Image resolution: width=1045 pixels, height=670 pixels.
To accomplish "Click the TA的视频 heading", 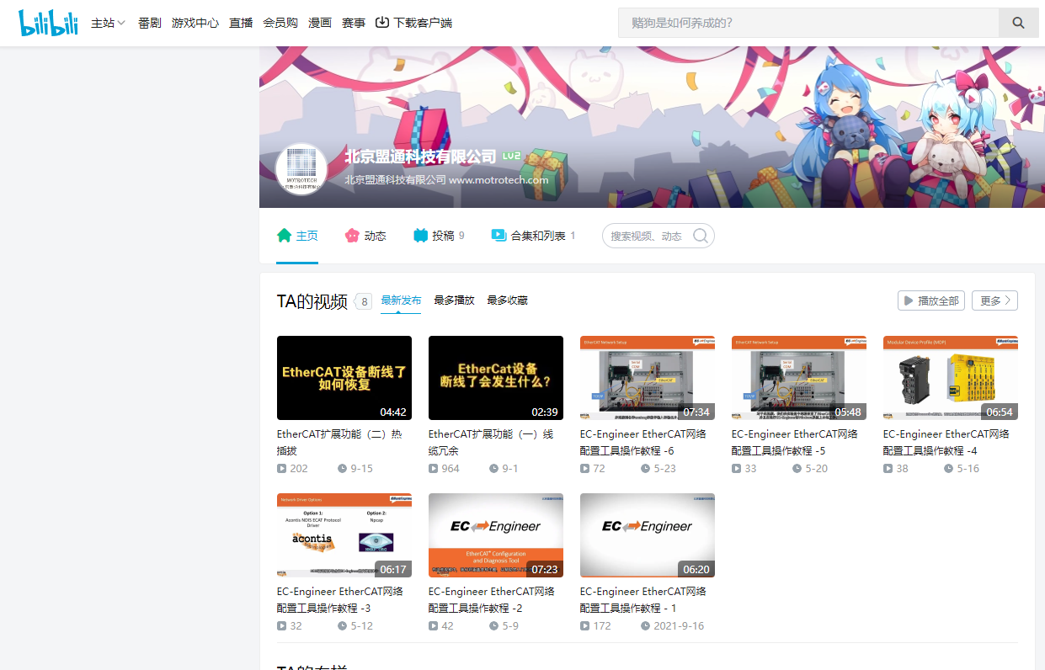I will pyautogui.click(x=312, y=301).
